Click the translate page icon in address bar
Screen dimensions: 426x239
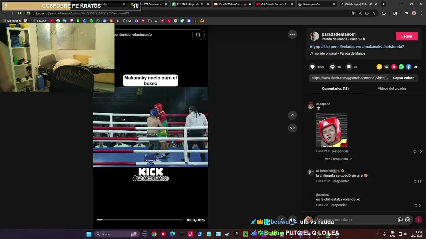353,13
